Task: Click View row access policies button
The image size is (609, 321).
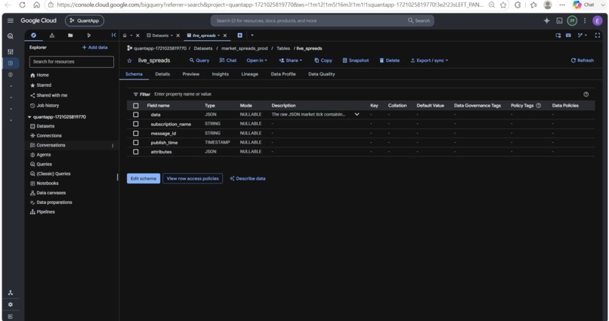Action: (x=193, y=178)
